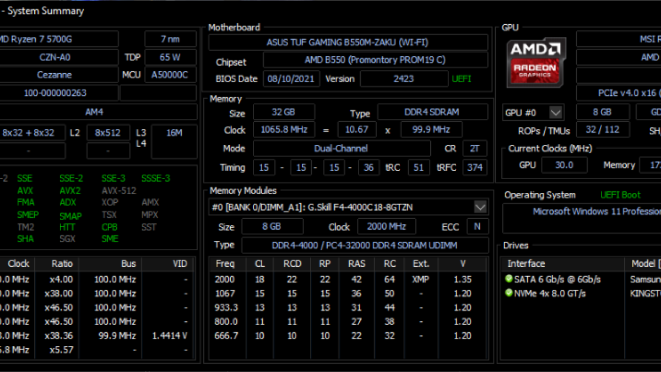Click the HTT feature flag
Viewport: 661px width, 372px height.
pos(68,227)
